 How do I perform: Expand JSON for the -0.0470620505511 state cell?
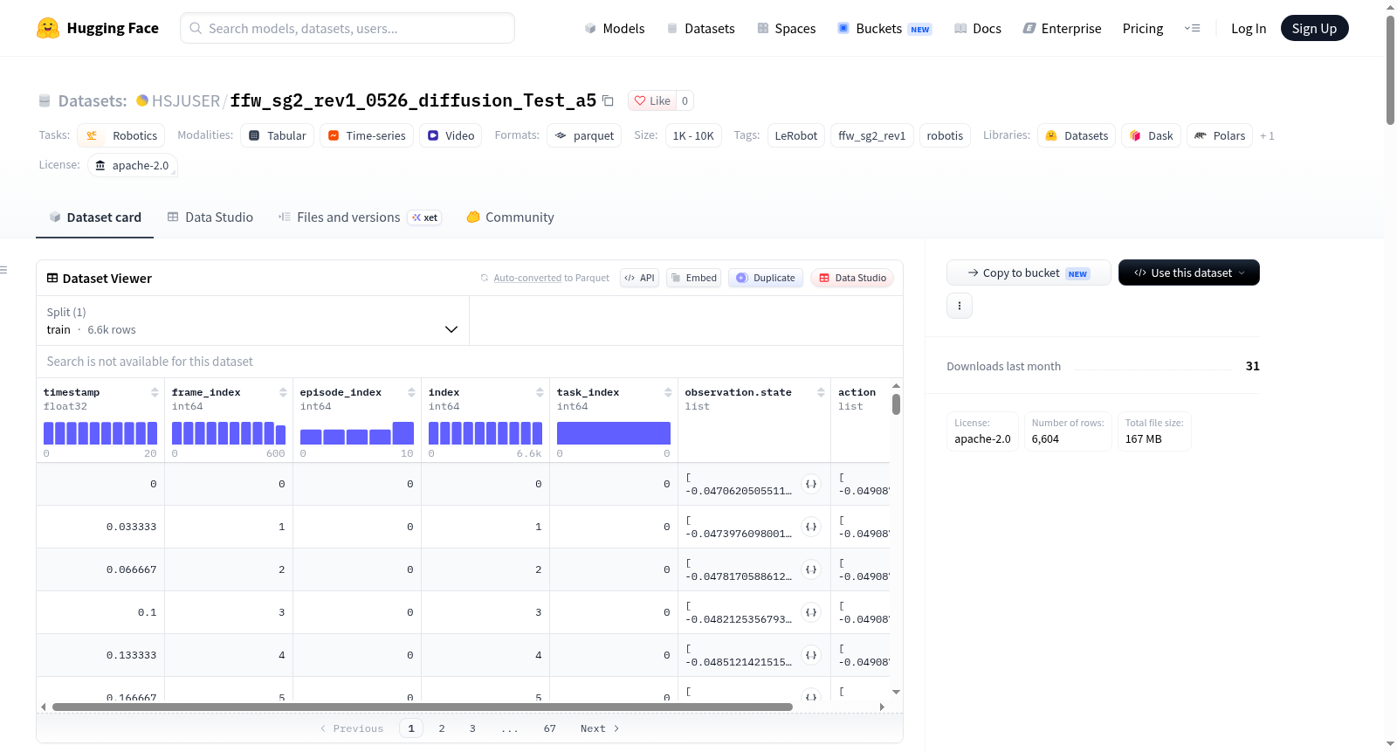point(811,484)
